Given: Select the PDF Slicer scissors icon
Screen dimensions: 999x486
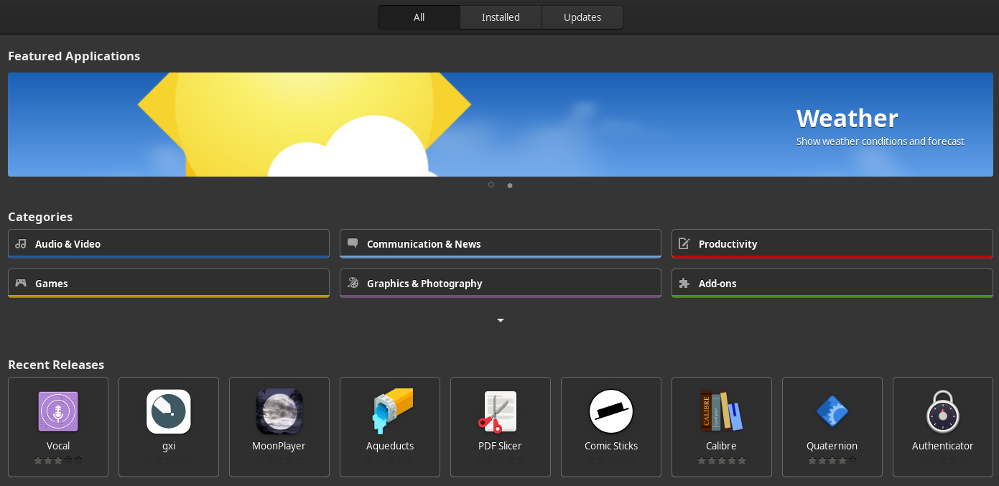Looking at the screenshot, I should pyautogui.click(x=501, y=411).
